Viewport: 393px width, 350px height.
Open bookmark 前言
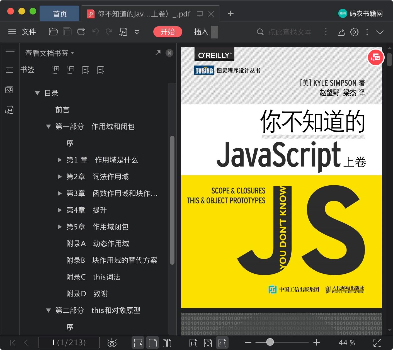click(62, 110)
